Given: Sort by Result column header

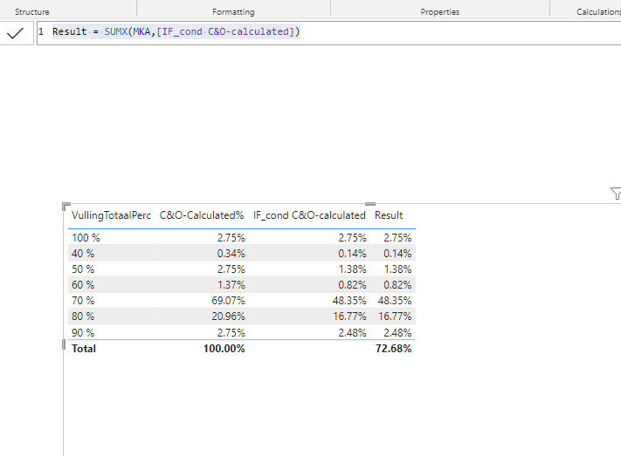Looking at the screenshot, I should click(x=389, y=215).
